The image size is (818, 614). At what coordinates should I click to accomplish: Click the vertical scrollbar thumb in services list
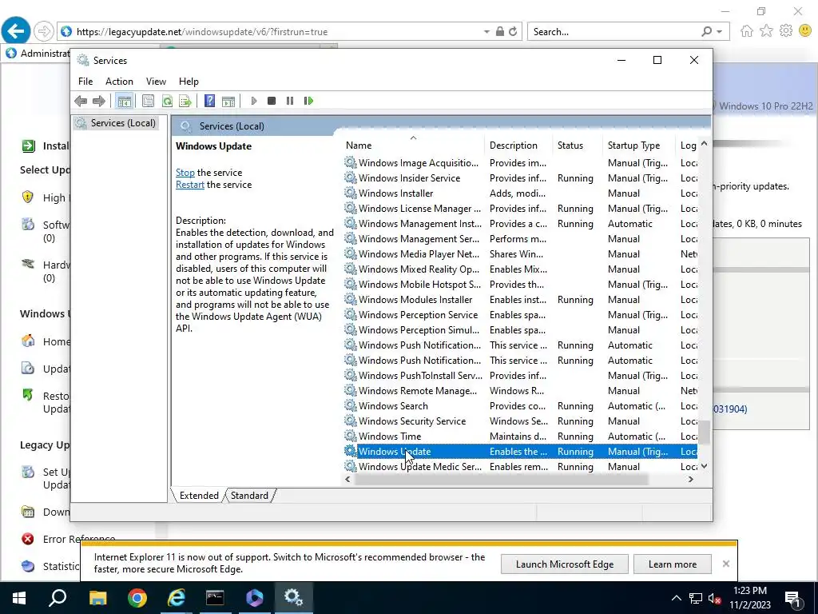(x=704, y=432)
